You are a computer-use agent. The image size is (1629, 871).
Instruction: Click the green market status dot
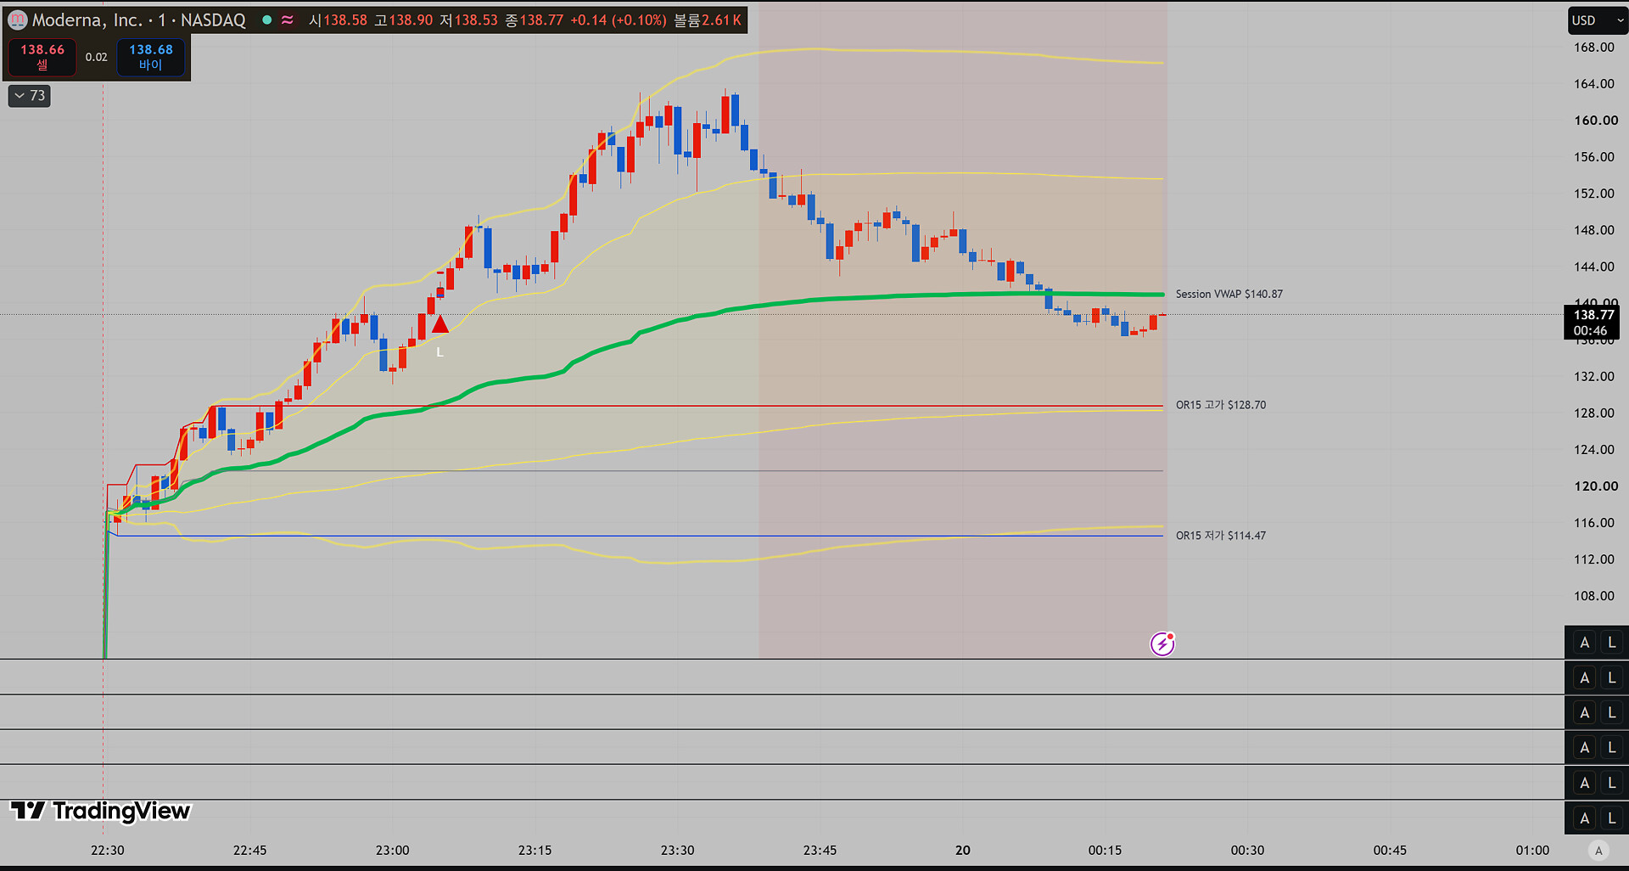267,20
